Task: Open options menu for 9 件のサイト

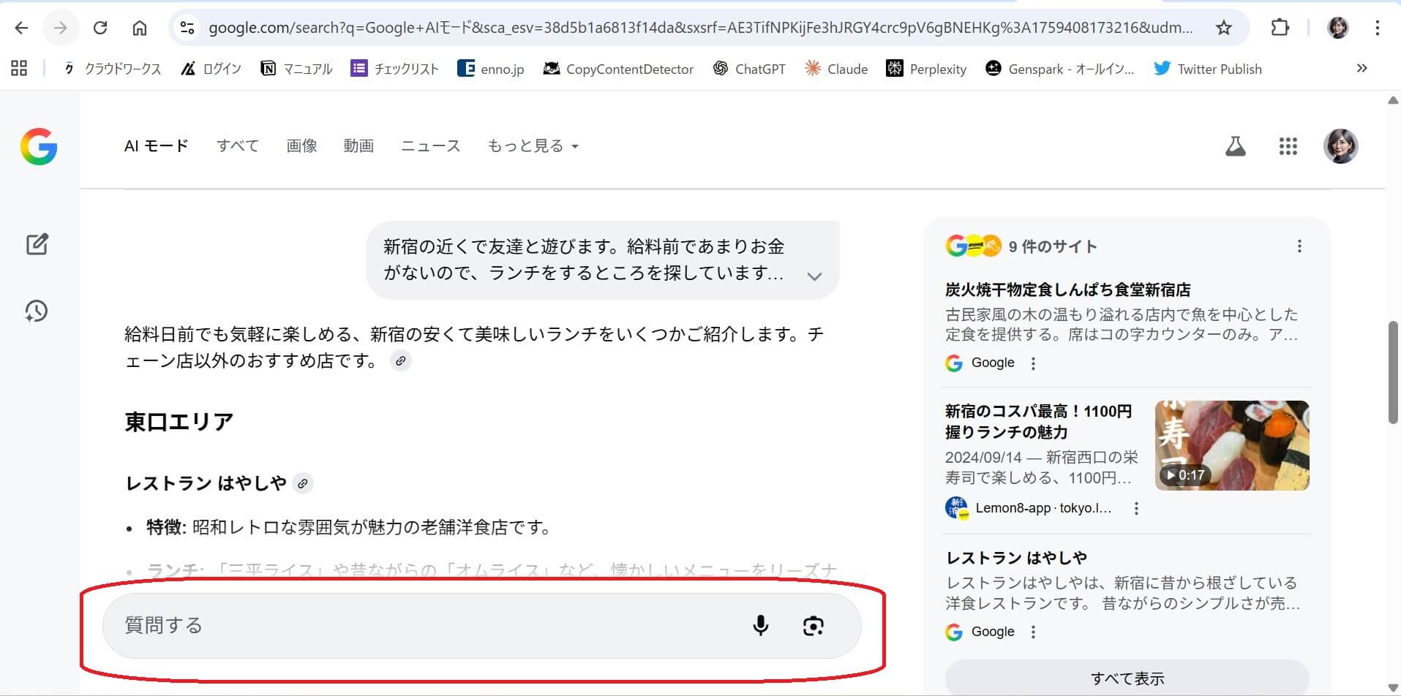Action: click(1299, 246)
